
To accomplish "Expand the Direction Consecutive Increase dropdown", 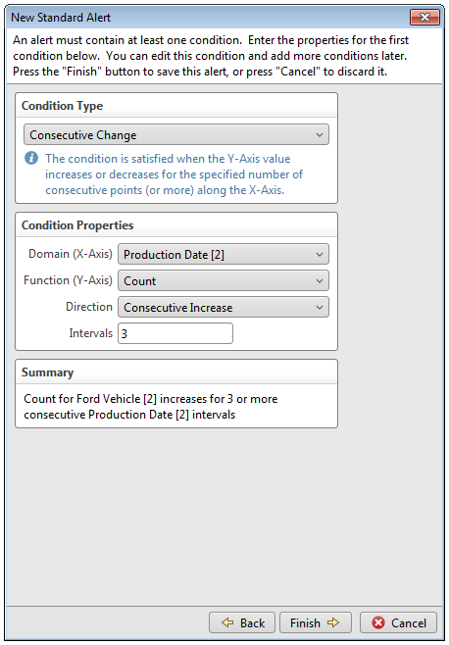I will click(224, 307).
